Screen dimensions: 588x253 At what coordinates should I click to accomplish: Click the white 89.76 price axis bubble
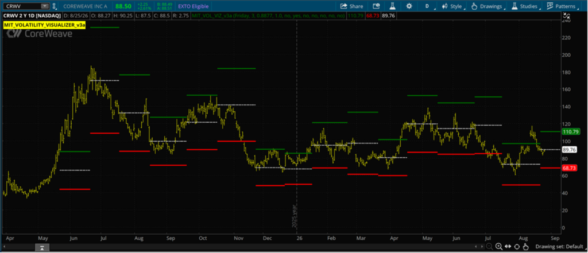pyautogui.click(x=570, y=150)
